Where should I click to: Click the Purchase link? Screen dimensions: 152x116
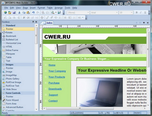pos(54,83)
